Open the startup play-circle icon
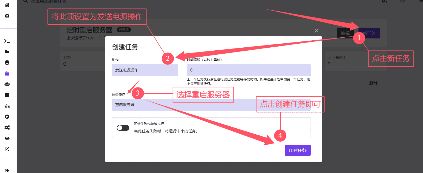 [7, 117]
